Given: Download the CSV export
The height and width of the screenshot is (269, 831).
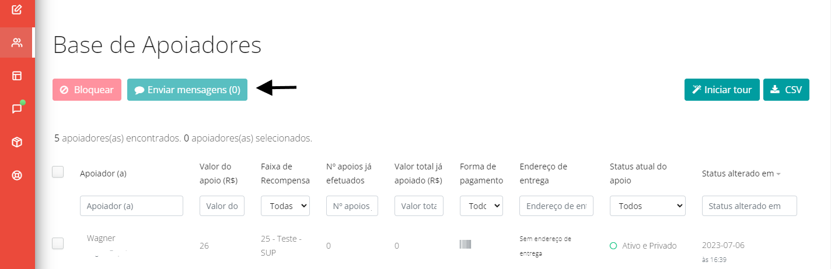Looking at the screenshot, I should point(786,90).
